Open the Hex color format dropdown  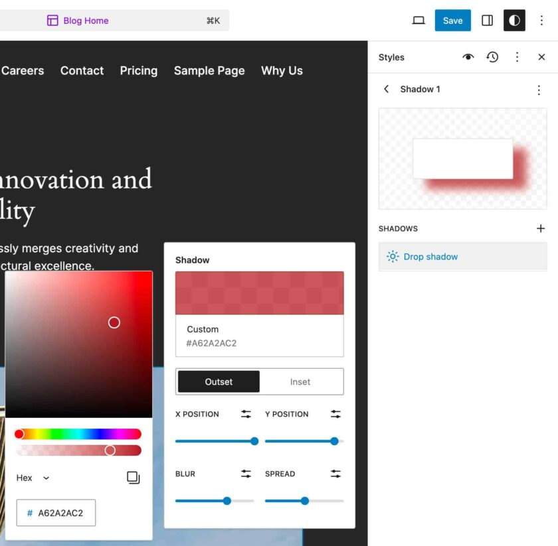coord(33,478)
